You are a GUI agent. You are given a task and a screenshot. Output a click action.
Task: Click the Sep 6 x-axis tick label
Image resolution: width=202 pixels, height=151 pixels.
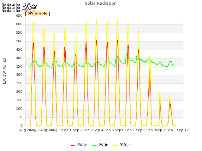point(120,130)
